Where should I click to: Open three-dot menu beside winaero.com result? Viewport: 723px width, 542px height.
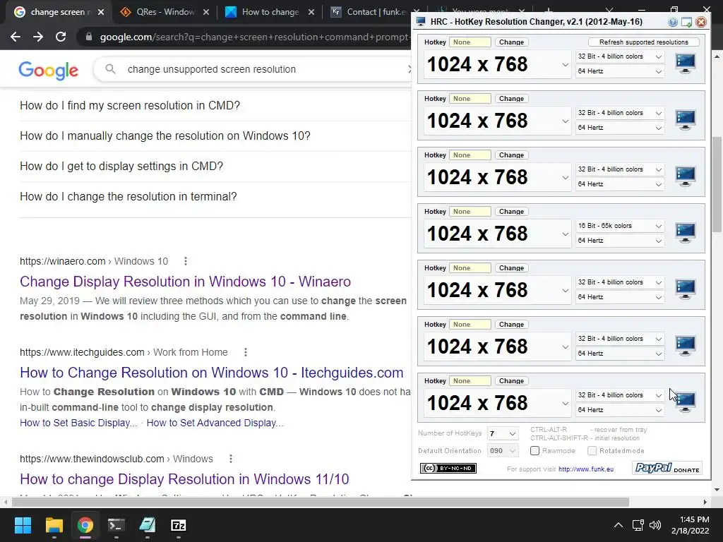coord(186,261)
